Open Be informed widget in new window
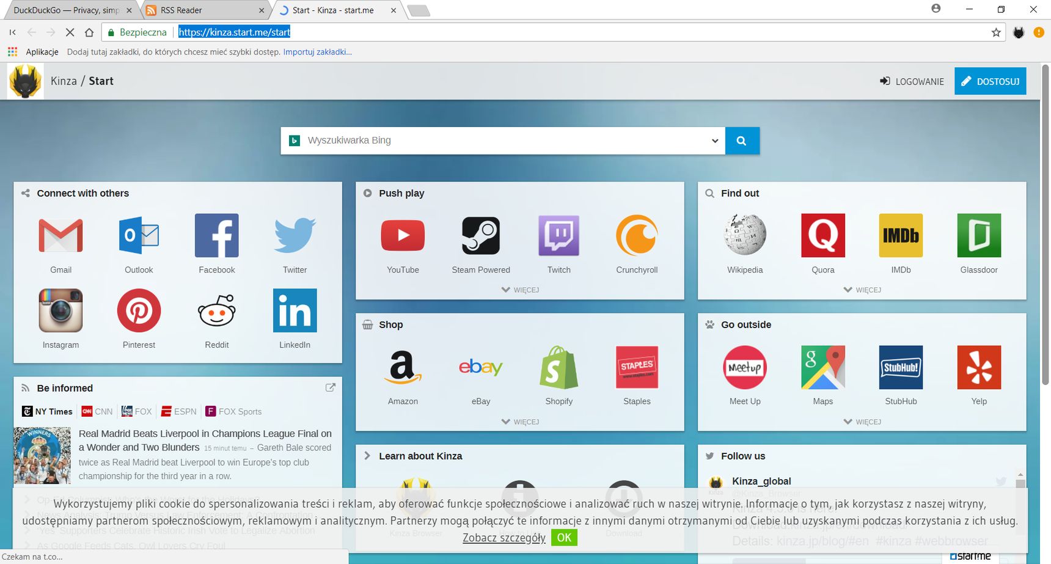Screen dimensions: 1051x564 coord(331,387)
